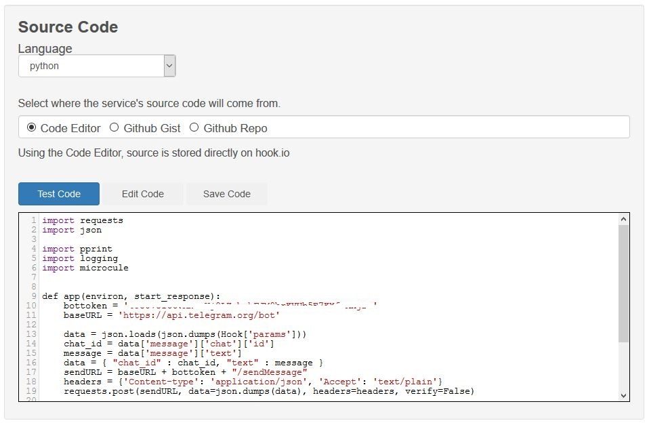Click the import microcule line
Screen dimensions: 649x425
(x=85, y=268)
